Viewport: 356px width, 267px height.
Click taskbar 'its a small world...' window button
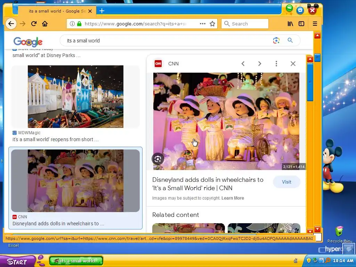76,261
